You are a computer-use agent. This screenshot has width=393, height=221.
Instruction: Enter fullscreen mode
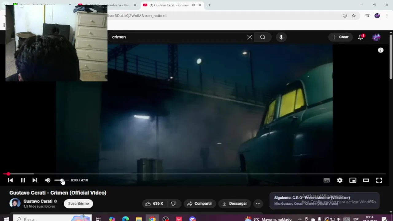click(x=379, y=180)
